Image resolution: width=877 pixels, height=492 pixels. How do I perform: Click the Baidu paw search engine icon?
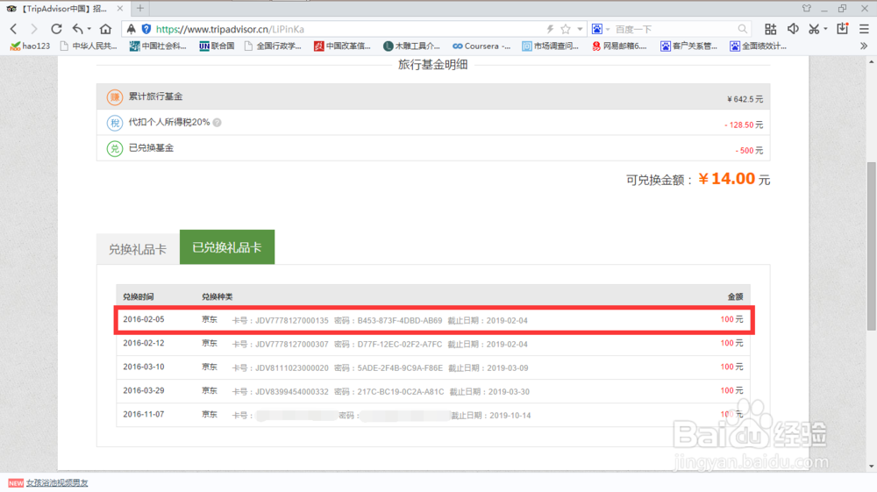(x=596, y=29)
